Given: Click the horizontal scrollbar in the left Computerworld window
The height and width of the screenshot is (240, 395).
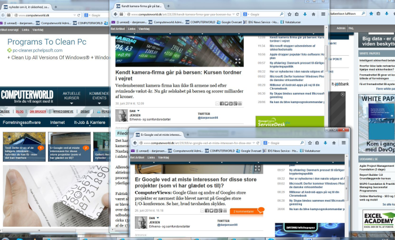Looking at the screenshot, I should (x=38, y=230).
